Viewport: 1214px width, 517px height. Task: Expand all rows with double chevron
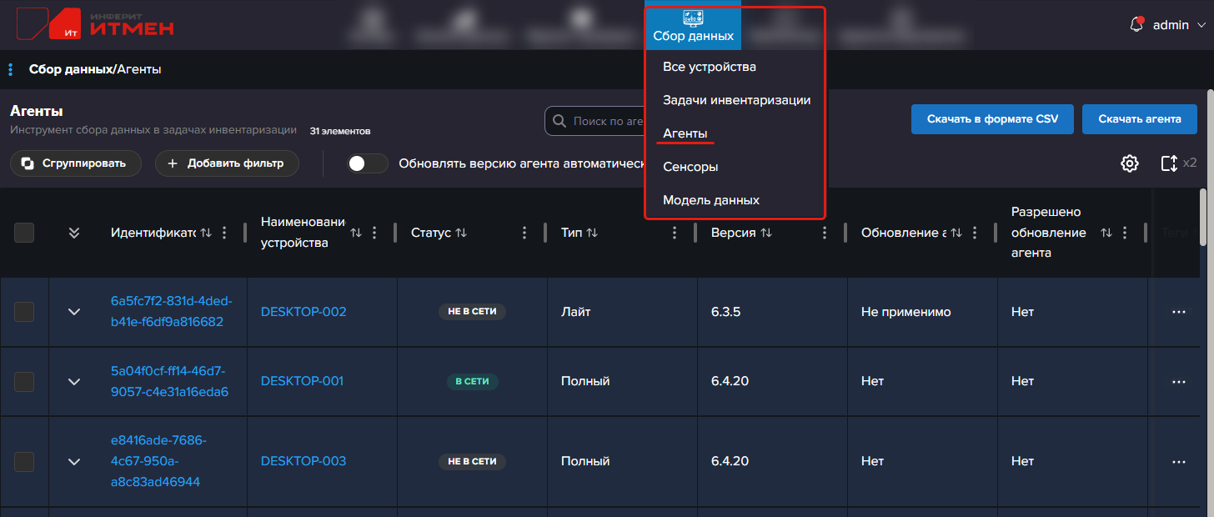pos(74,233)
